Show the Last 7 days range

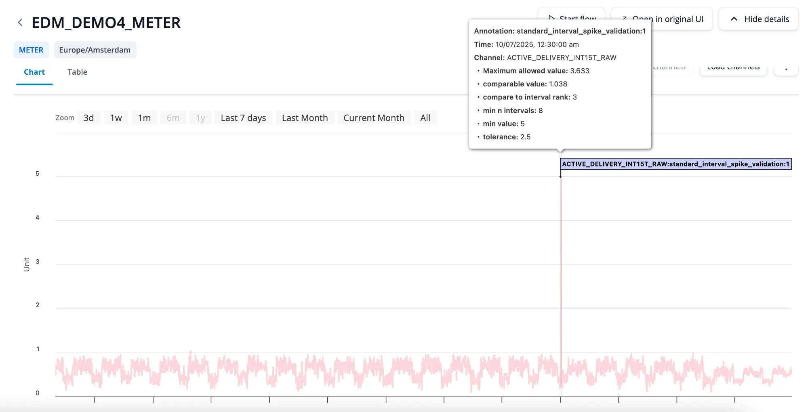(243, 118)
